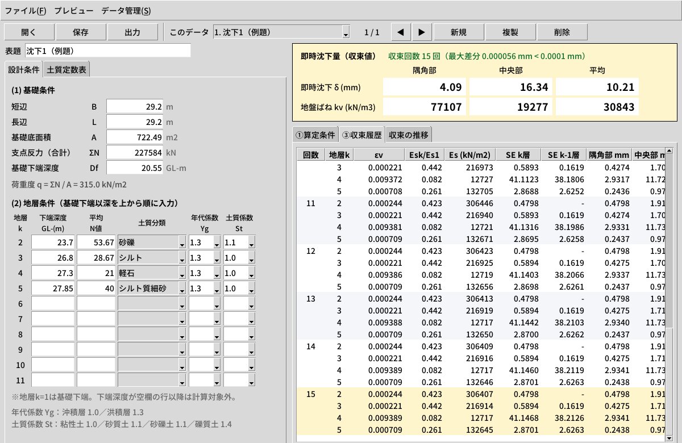
Task: Select the corner settlement value 4.09
Action: pos(425,87)
